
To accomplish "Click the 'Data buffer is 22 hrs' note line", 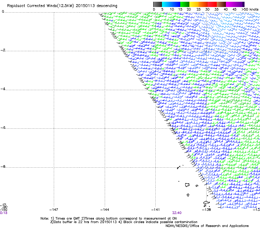I will click(x=124, y=222).
